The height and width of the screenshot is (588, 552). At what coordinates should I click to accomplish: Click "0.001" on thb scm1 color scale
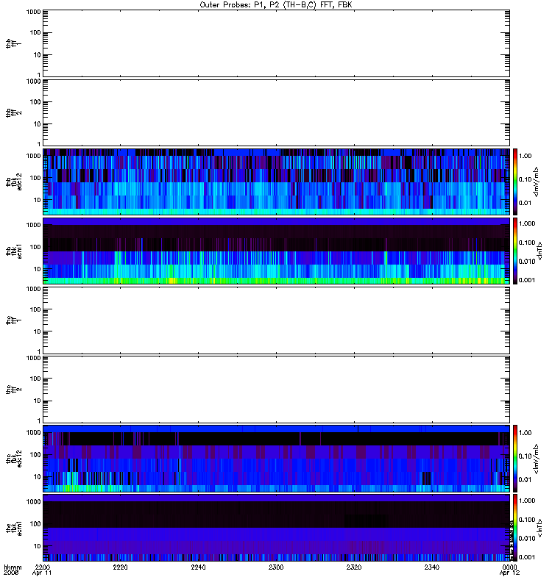[527, 280]
